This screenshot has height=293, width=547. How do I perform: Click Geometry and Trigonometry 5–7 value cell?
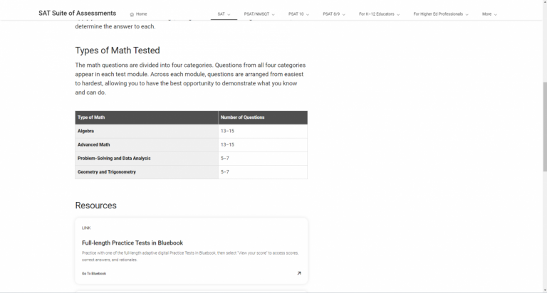click(263, 172)
